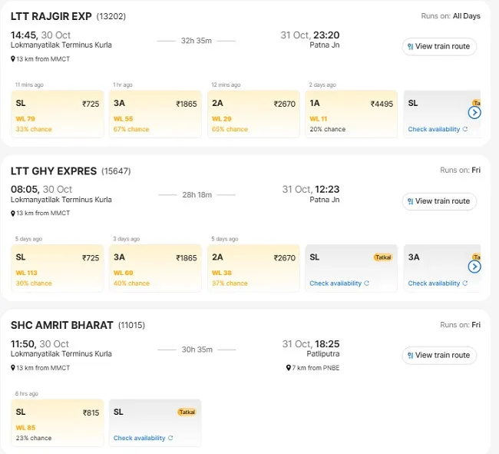Select SL WL 113 card on LTT GHY EXPRES

[x=58, y=268]
